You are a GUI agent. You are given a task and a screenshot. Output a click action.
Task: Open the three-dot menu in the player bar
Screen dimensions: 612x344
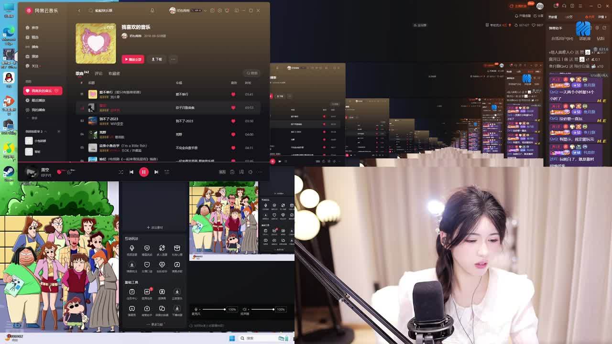click(260, 172)
